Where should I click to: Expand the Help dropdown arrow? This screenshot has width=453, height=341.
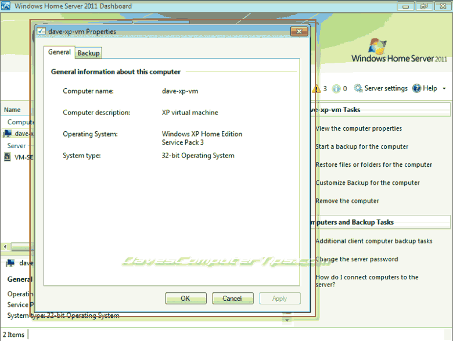[444, 88]
